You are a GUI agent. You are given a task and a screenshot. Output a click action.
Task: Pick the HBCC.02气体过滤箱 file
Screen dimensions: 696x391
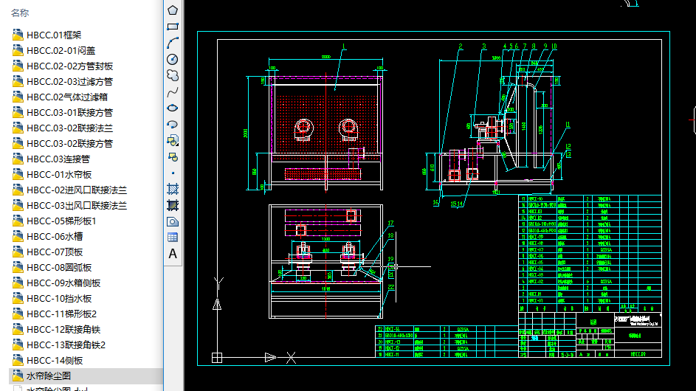67,97
